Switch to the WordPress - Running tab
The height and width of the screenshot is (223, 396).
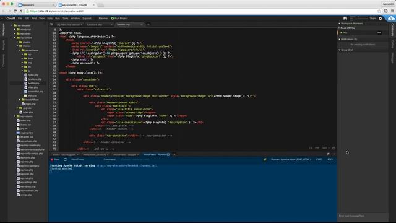click(156, 154)
